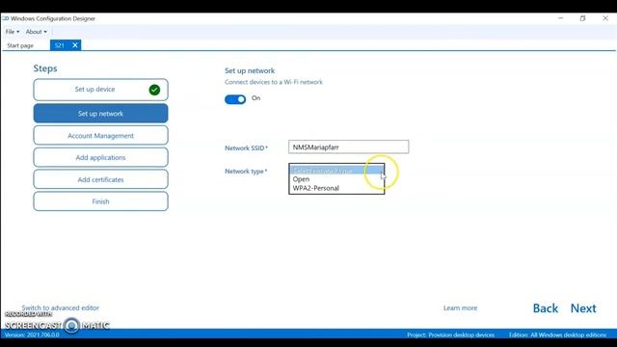
Task: Switch to the Start page tab
Action: (20, 45)
